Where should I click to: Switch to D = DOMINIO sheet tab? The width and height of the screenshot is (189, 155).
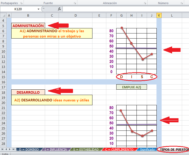pos(29,149)
